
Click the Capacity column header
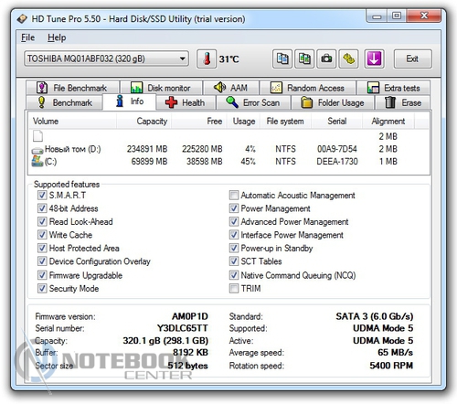[143, 121]
